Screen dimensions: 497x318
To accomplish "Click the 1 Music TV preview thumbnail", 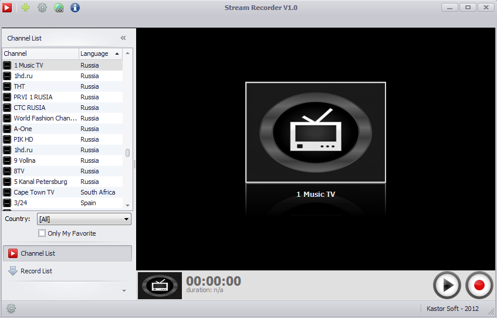I will pos(315,132).
